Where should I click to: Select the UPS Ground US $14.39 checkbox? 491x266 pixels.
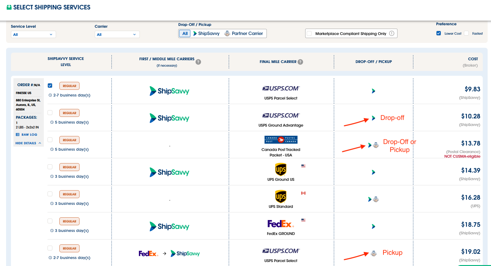coord(50,167)
